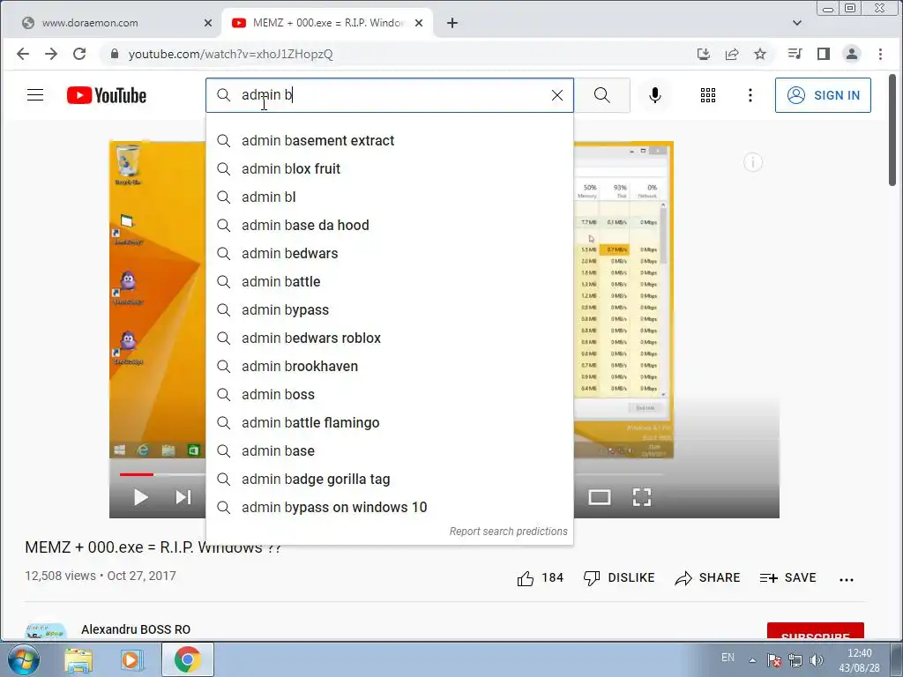Enter full screen mode
Image resolution: width=903 pixels, height=677 pixels.
(642, 497)
